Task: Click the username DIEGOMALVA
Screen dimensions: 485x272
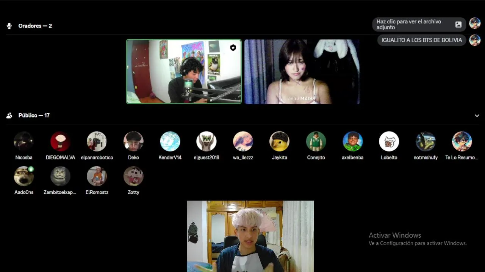Action: pyautogui.click(x=60, y=158)
